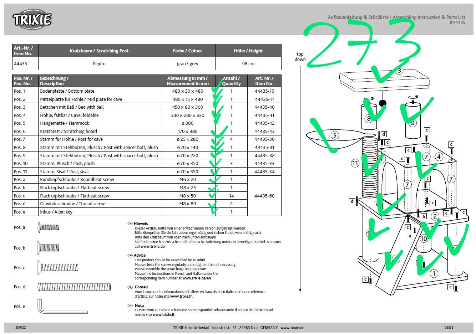The width and height of the screenshot is (476, 334).
Task: Select 'Rundkopfschraube / Roundheat screw' description
Action: point(77,180)
